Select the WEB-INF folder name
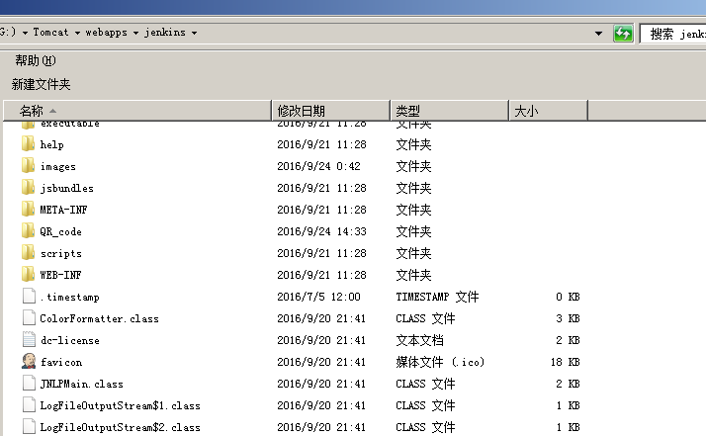Viewport: 706px width, 436px height. [60, 275]
